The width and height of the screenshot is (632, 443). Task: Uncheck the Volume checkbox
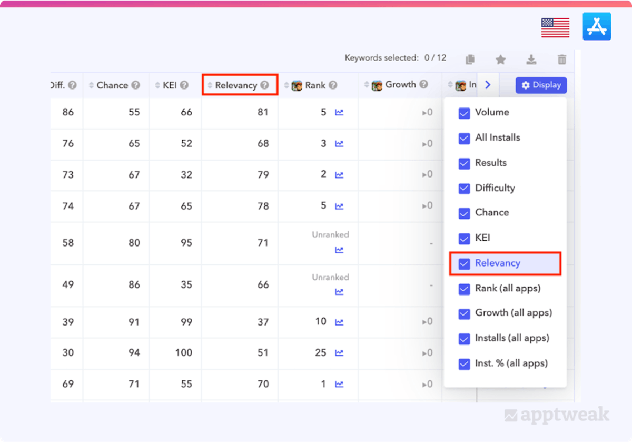[x=464, y=113]
